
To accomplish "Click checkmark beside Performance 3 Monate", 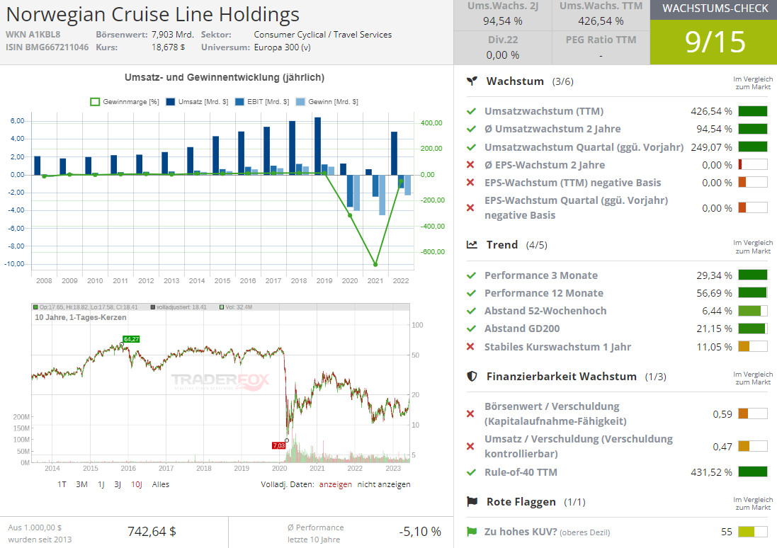I will coord(471,275).
